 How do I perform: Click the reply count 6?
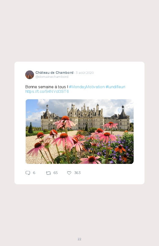[x=34, y=173]
